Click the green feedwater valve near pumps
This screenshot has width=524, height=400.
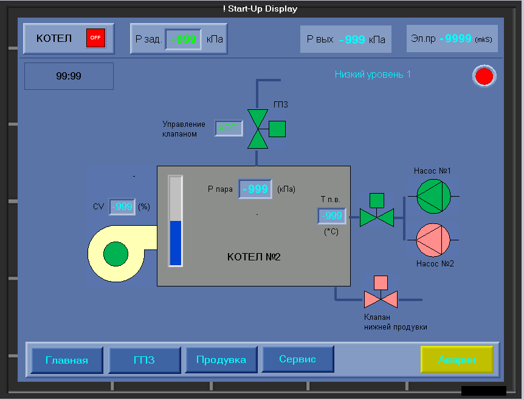[x=377, y=210]
